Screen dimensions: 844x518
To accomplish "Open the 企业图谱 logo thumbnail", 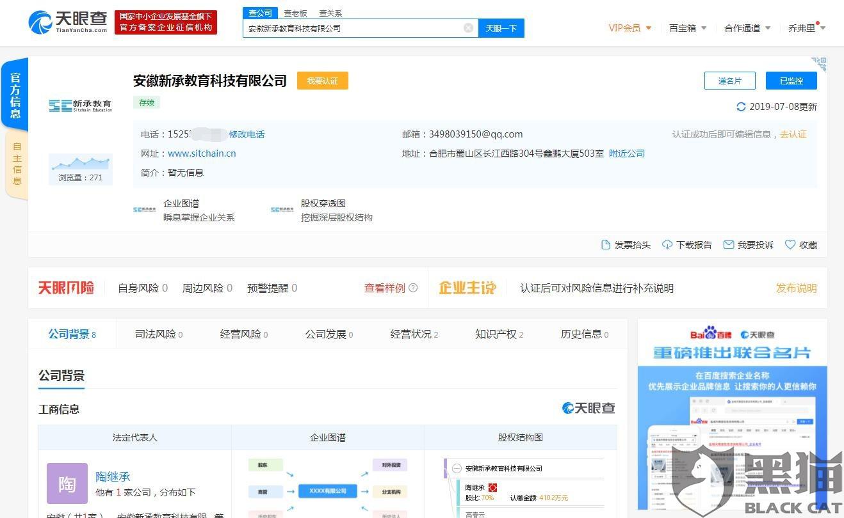I will pos(145,210).
